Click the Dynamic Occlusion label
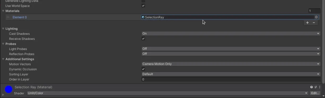The height and width of the screenshot is (98, 325). click(23, 69)
